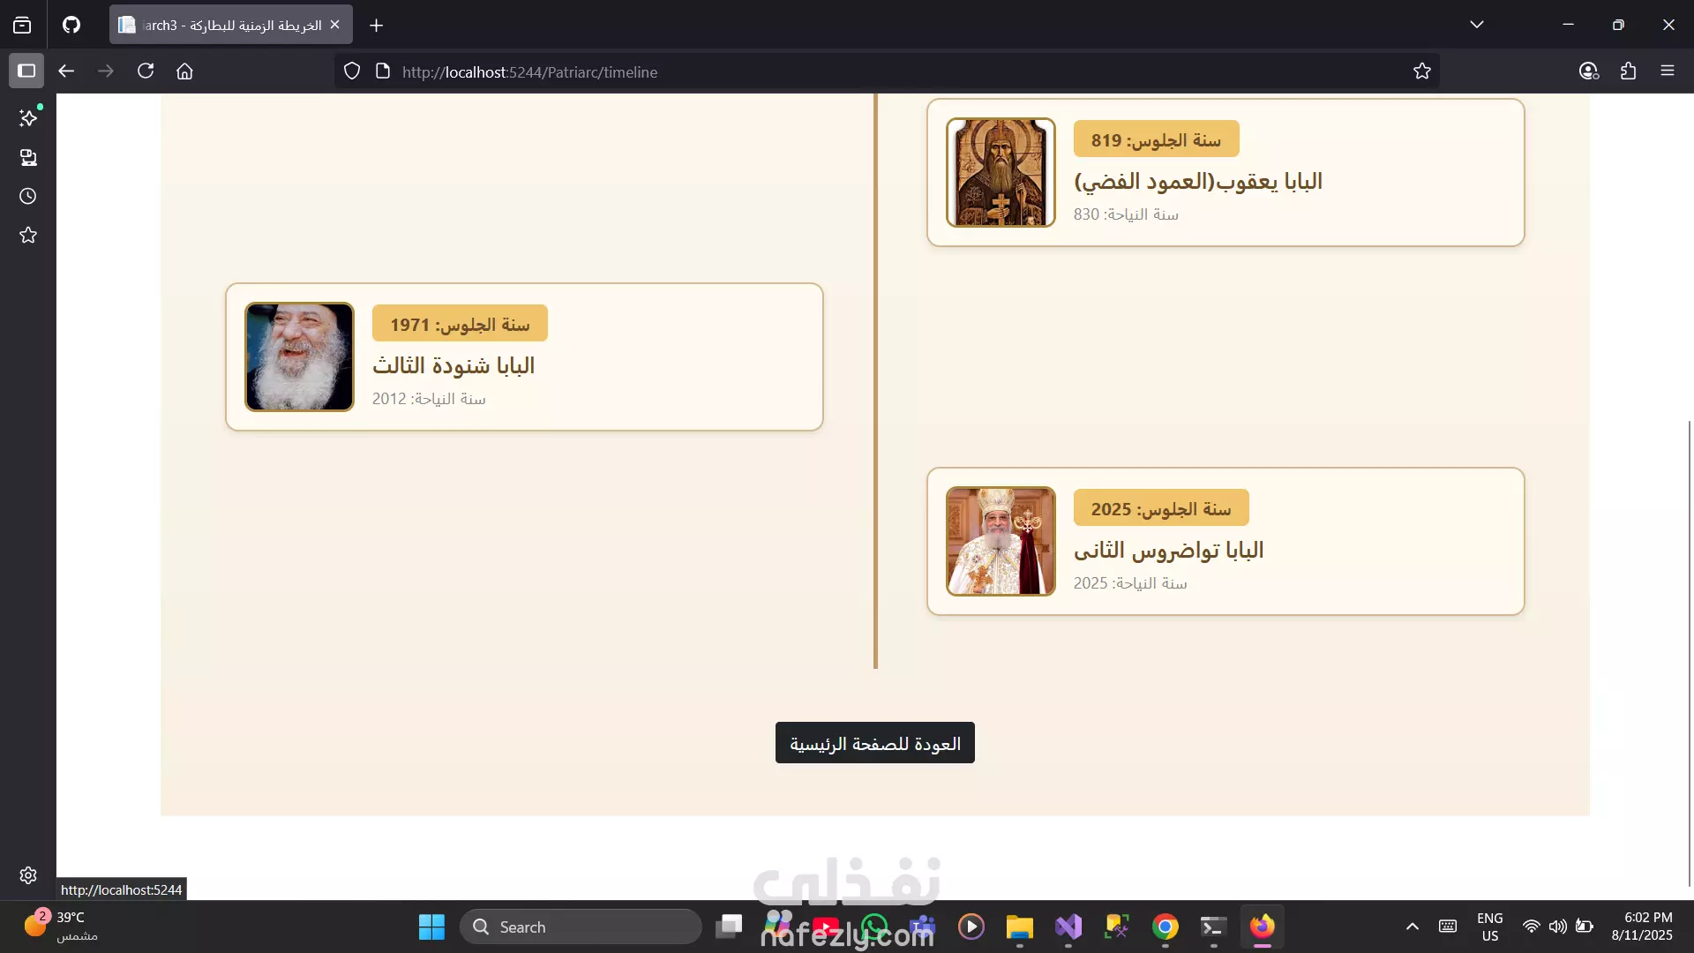
Task: Open the 39°C weather widget
Action: 60,927
